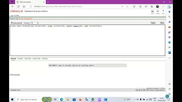Open sidebar search magnifier

point(169,17)
